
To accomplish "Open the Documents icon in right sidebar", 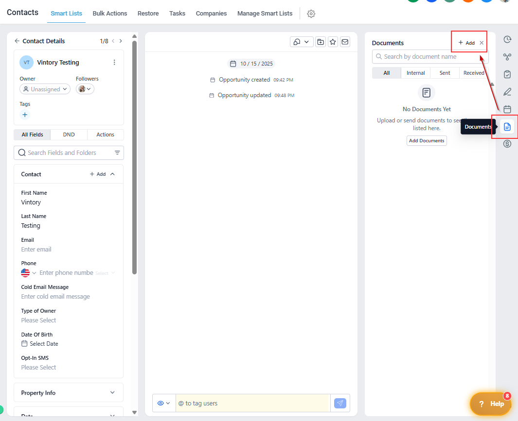I will [507, 127].
